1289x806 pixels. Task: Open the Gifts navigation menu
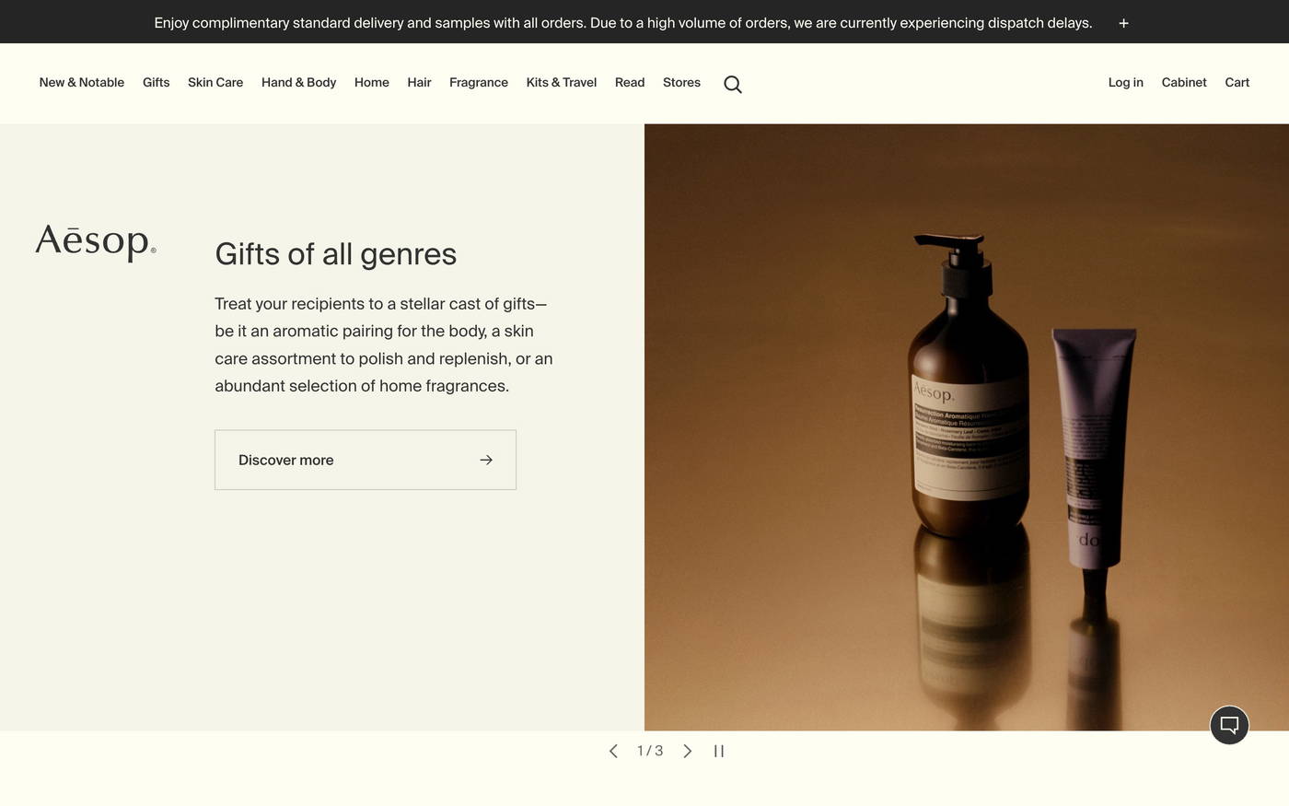tap(155, 83)
